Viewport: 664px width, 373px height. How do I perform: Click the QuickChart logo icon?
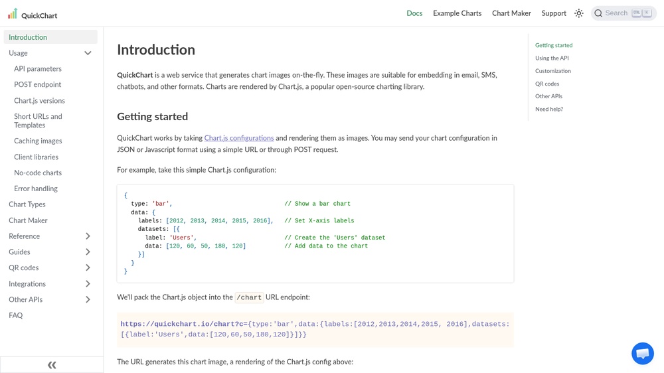[13, 13]
